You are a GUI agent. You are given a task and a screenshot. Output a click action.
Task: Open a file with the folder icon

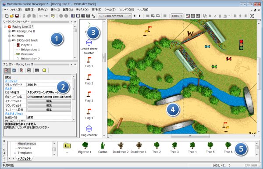[x=12, y=16]
